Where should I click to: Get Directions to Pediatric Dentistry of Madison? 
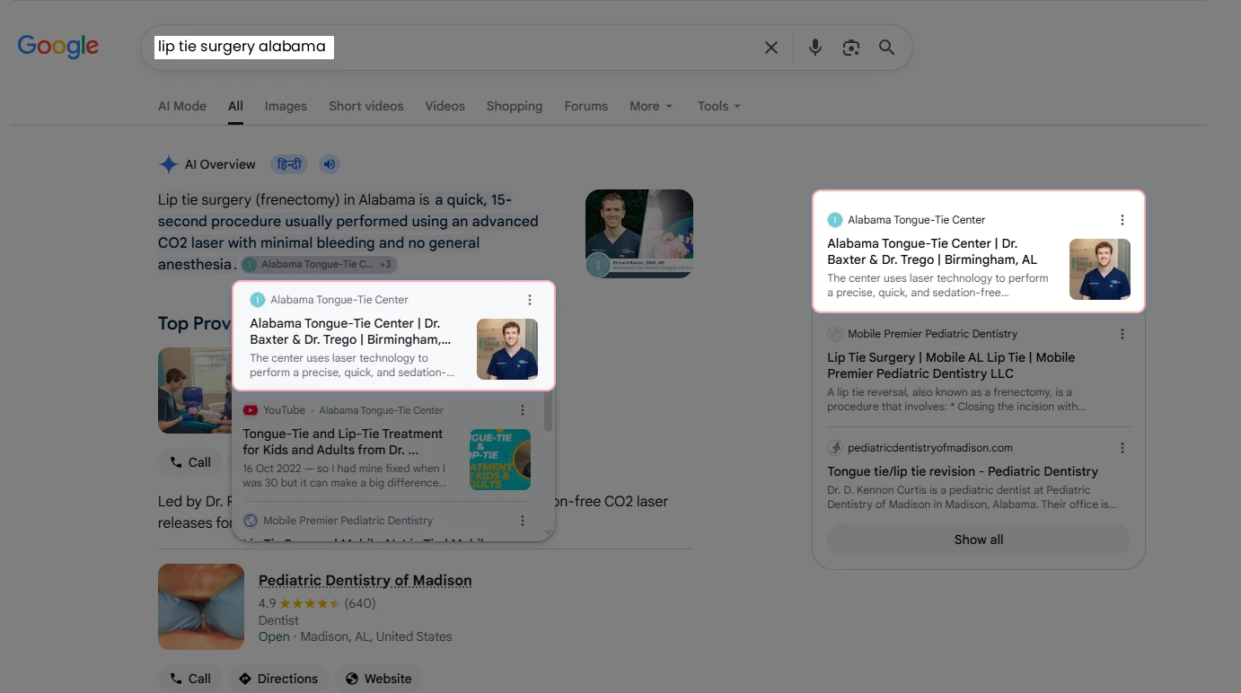coord(278,679)
